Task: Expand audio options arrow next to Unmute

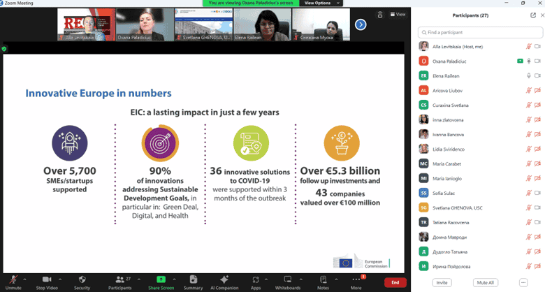Action: click(24, 279)
